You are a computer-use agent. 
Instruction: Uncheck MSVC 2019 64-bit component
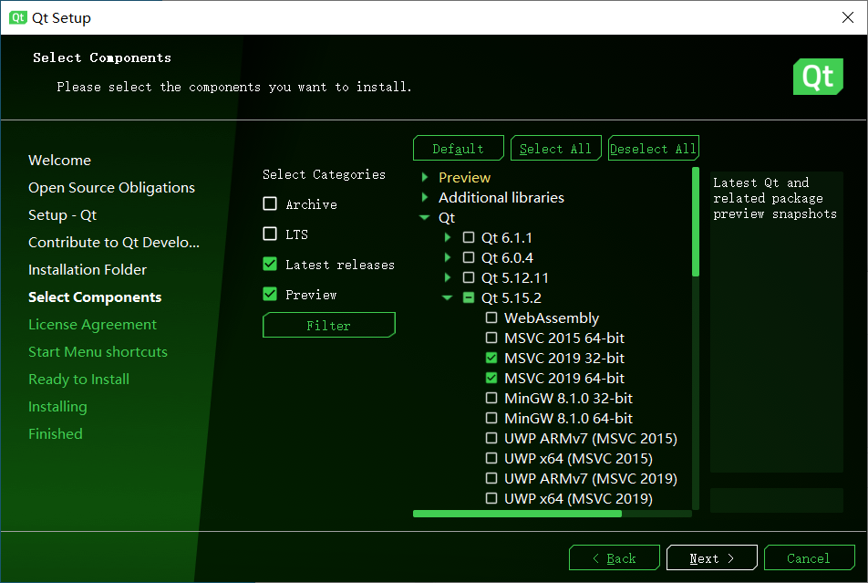click(x=491, y=378)
